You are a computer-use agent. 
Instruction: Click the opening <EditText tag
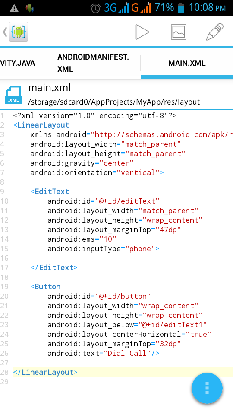point(50,192)
